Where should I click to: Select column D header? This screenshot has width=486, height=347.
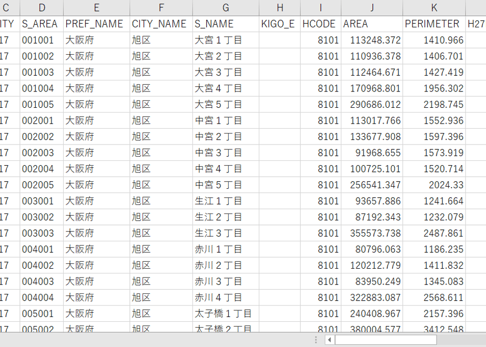[x=42, y=8]
